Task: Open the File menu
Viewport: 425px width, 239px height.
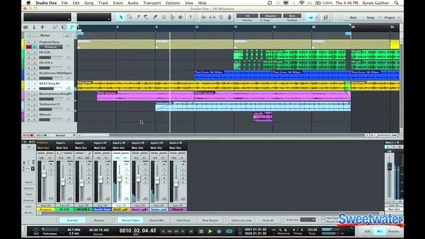Action: click(64, 3)
